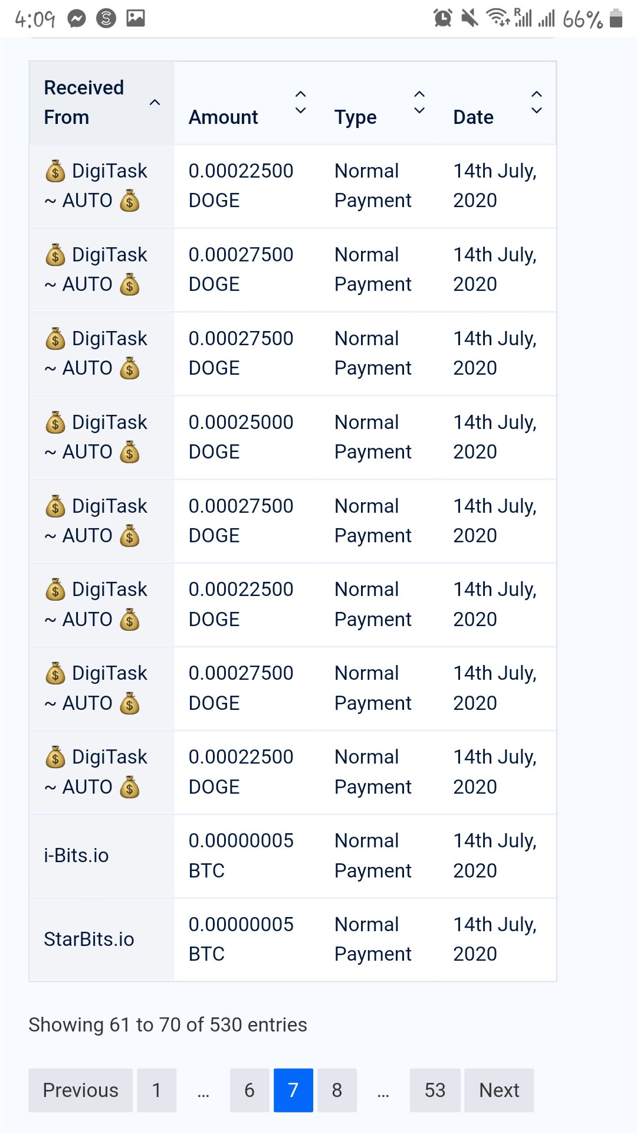Viewport: 637px width, 1133px height.
Task: Click the Previous page button
Action: [x=81, y=1090]
